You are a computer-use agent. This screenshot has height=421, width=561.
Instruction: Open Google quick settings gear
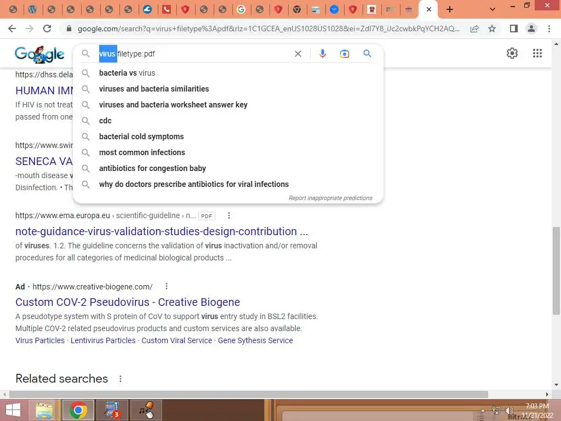click(512, 53)
